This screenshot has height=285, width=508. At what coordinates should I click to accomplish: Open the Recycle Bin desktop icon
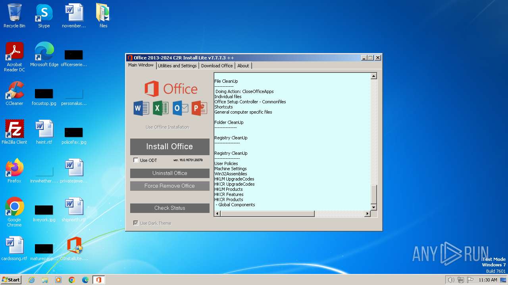point(14,16)
